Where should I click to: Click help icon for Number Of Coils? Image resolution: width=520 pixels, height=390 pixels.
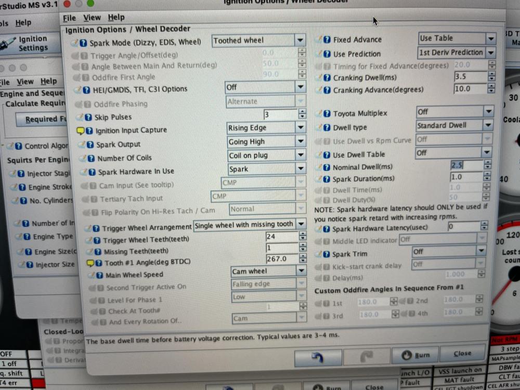pos(91,158)
